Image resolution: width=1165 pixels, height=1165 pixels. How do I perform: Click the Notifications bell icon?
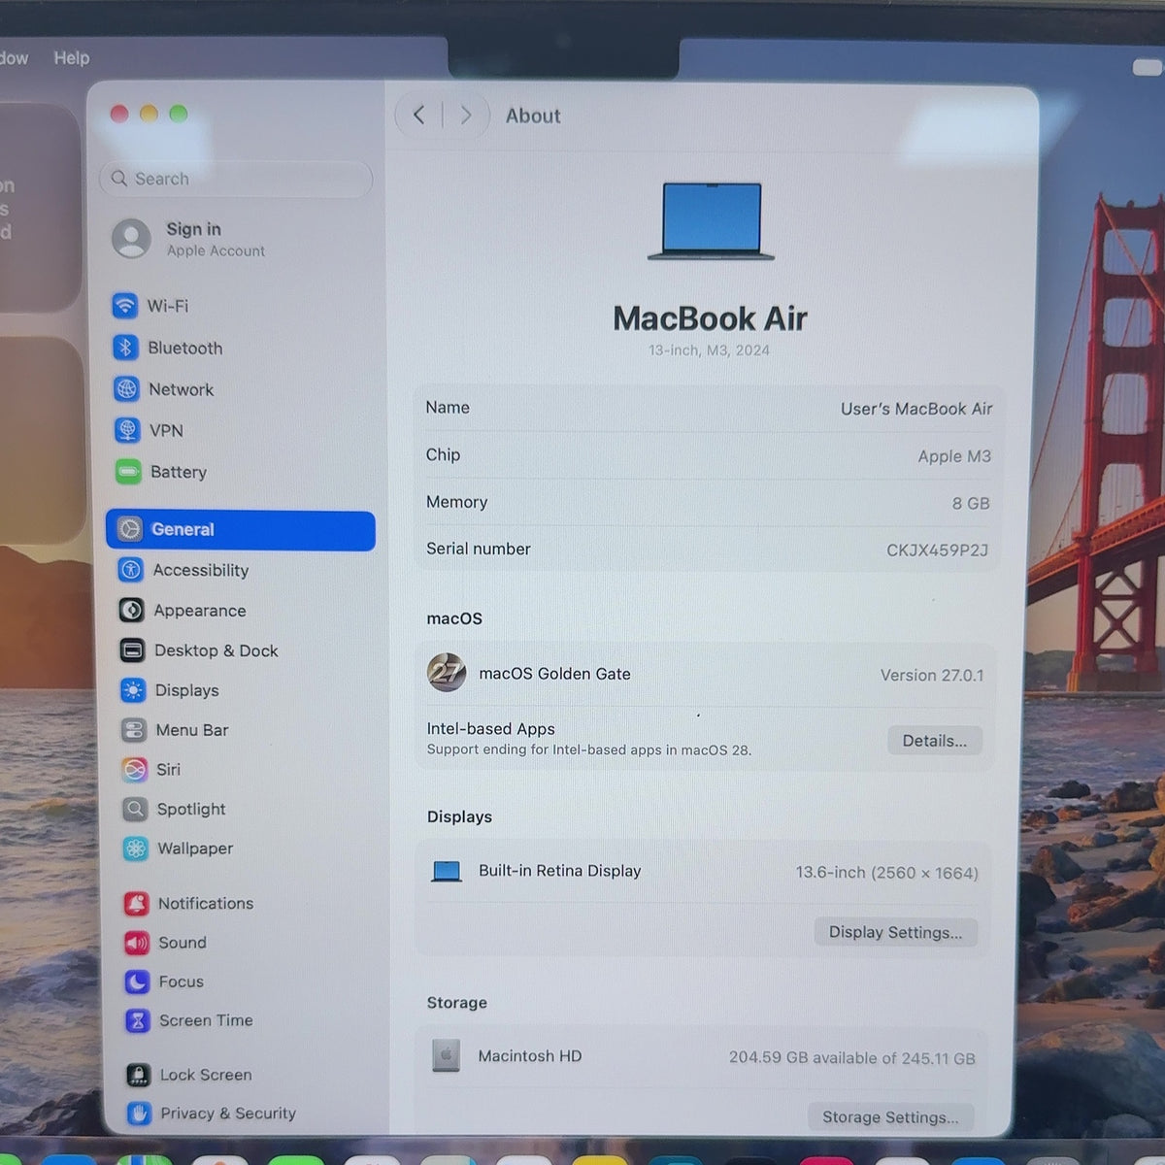pos(137,904)
